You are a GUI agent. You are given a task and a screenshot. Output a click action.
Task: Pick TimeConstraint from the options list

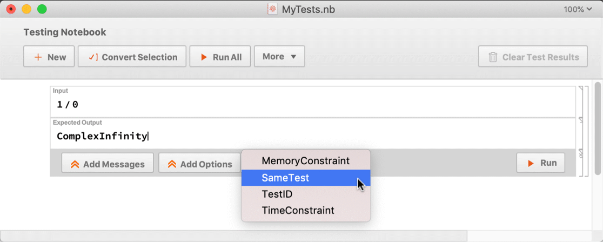click(x=306, y=211)
